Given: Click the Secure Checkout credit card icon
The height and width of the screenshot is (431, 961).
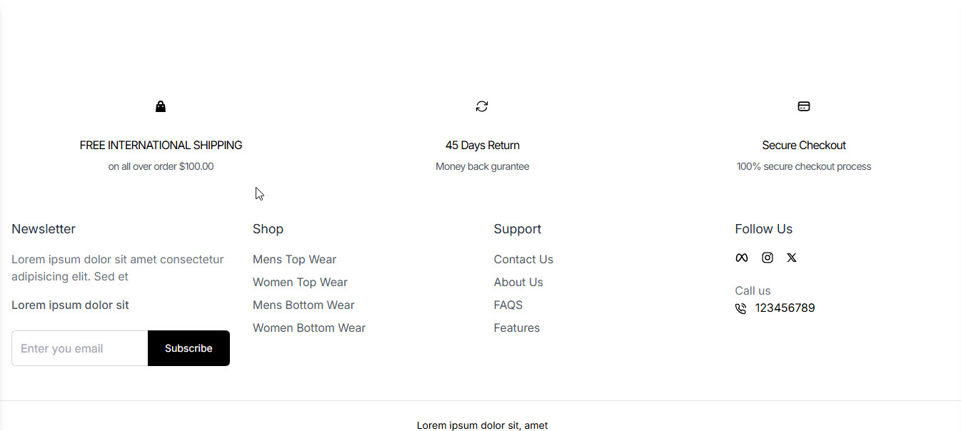Looking at the screenshot, I should point(804,106).
